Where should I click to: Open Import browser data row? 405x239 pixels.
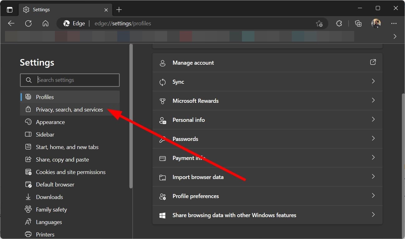267,177
